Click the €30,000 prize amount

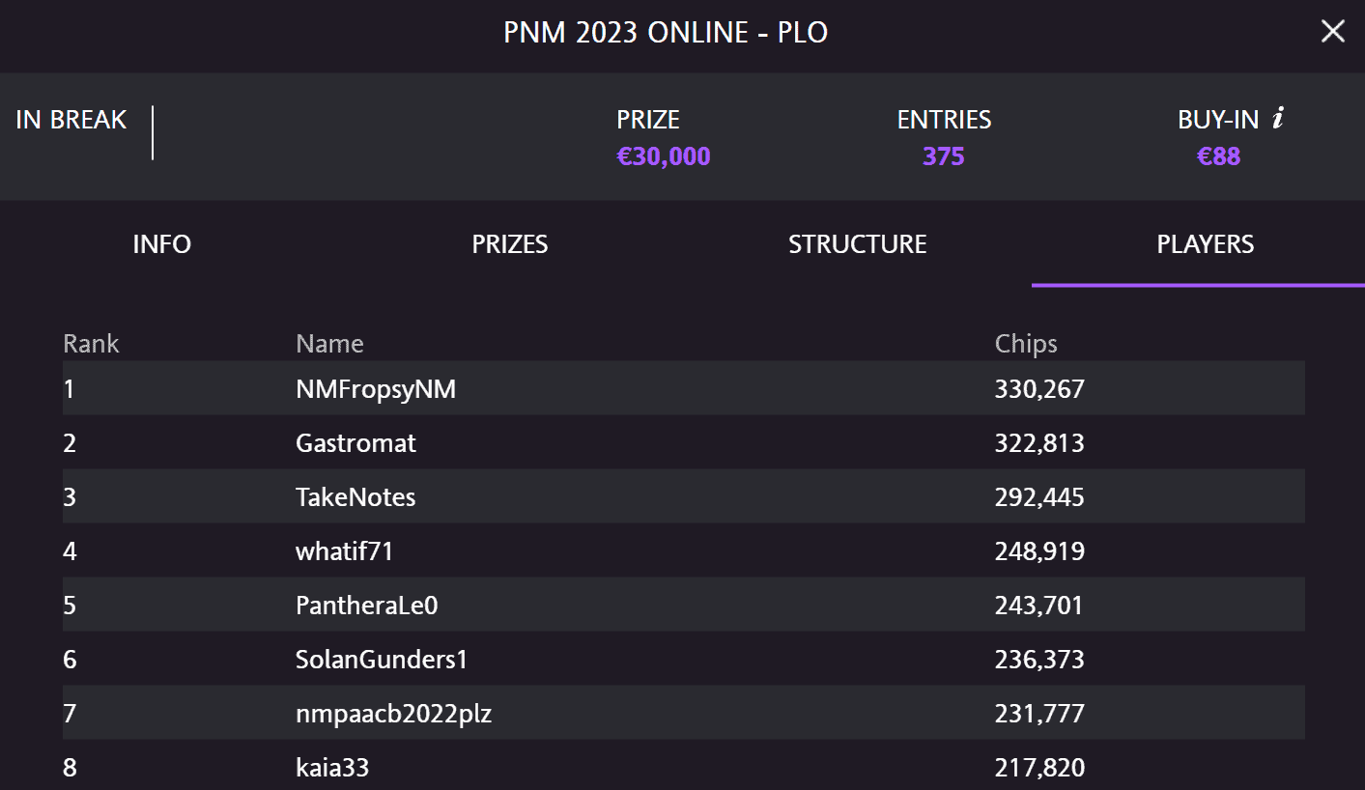coord(664,156)
